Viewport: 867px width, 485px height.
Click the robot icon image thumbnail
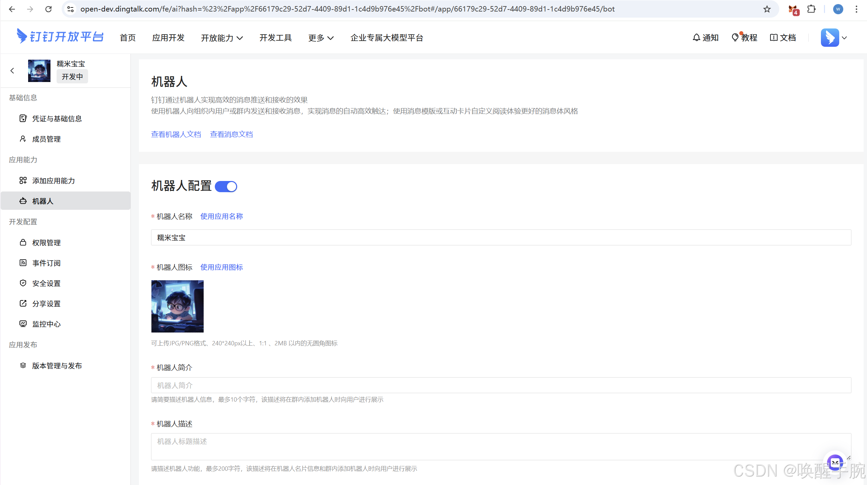(177, 306)
